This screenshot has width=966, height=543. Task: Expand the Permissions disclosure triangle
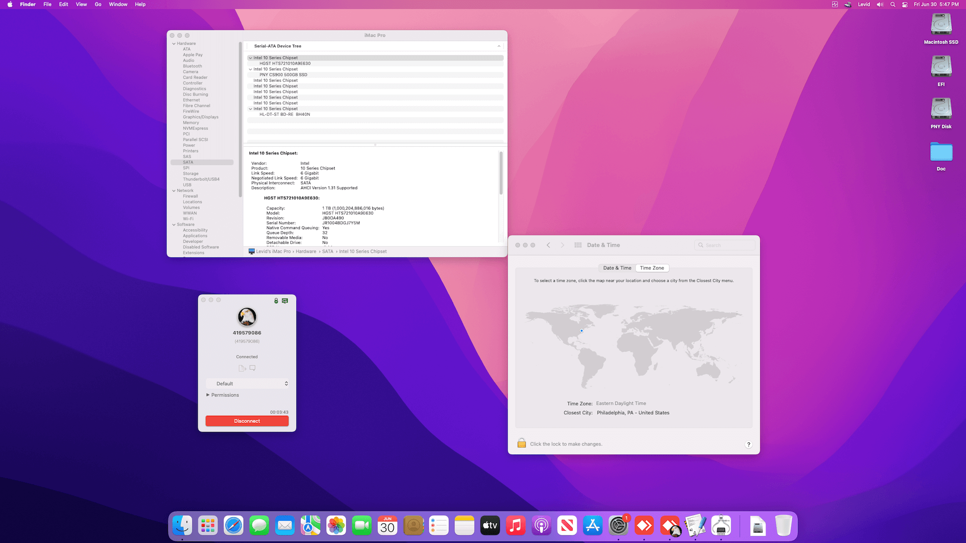pos(208,395)
